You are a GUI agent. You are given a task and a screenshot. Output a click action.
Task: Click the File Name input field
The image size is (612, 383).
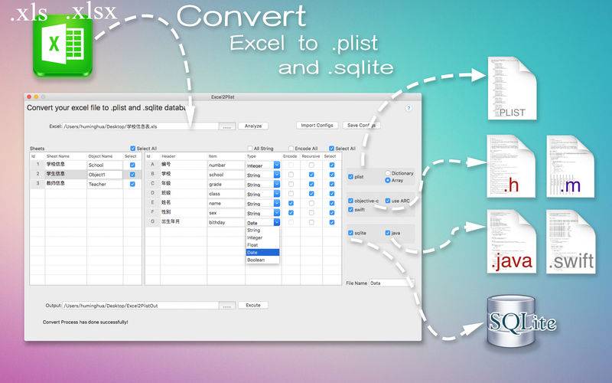click(x=391, y=283)
